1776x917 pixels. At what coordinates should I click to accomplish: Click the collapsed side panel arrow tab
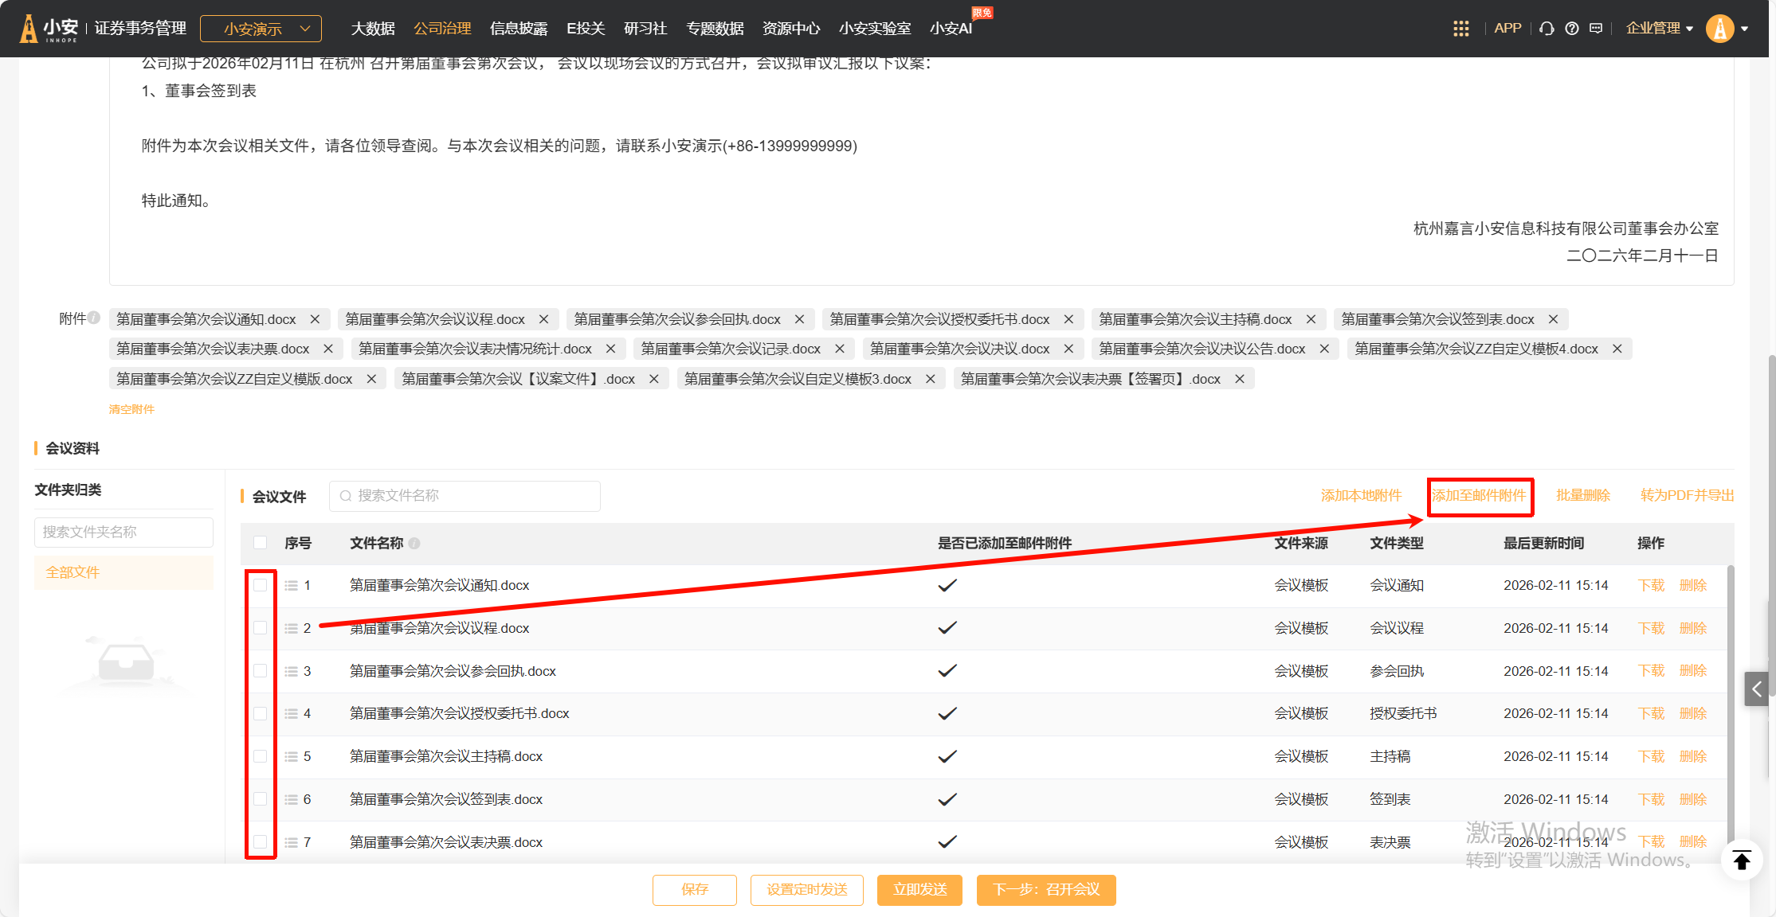point(1755,689)
